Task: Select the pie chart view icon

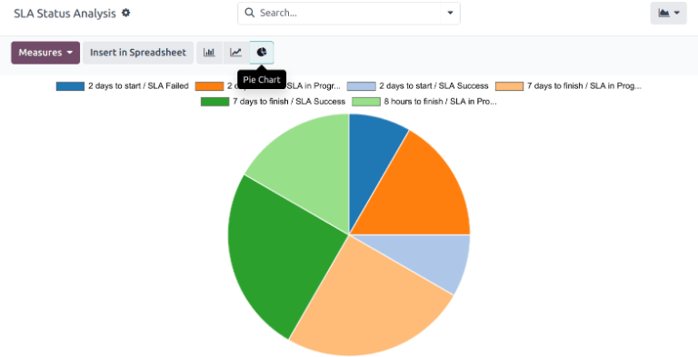Action: point(262,53)
